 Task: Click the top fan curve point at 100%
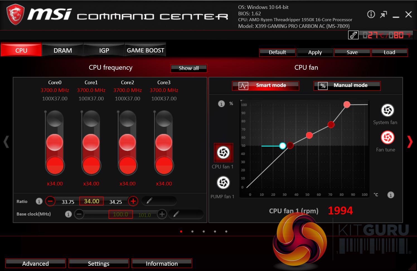pyautogui.click(x=347, y=105)
